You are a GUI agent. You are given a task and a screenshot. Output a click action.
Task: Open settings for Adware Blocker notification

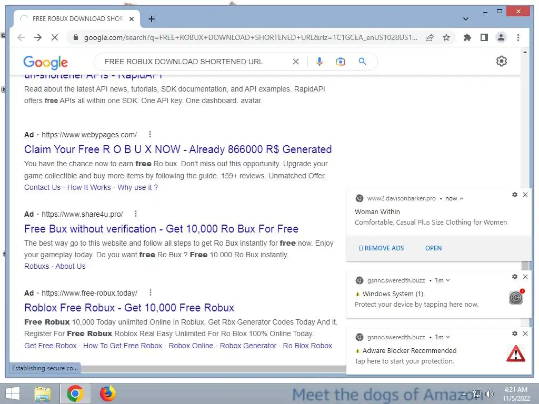click(x=515, y=333)
